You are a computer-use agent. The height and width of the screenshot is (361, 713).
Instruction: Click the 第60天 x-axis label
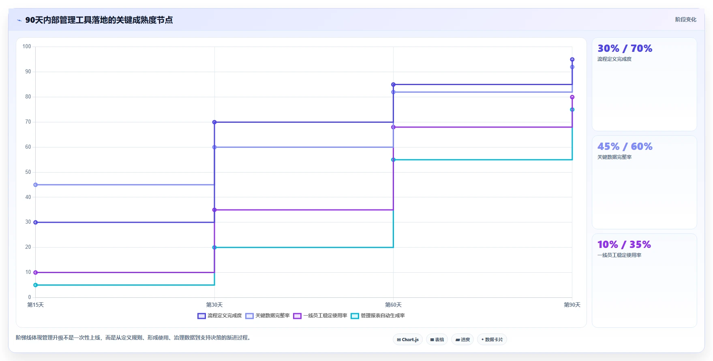pos(393,305)
